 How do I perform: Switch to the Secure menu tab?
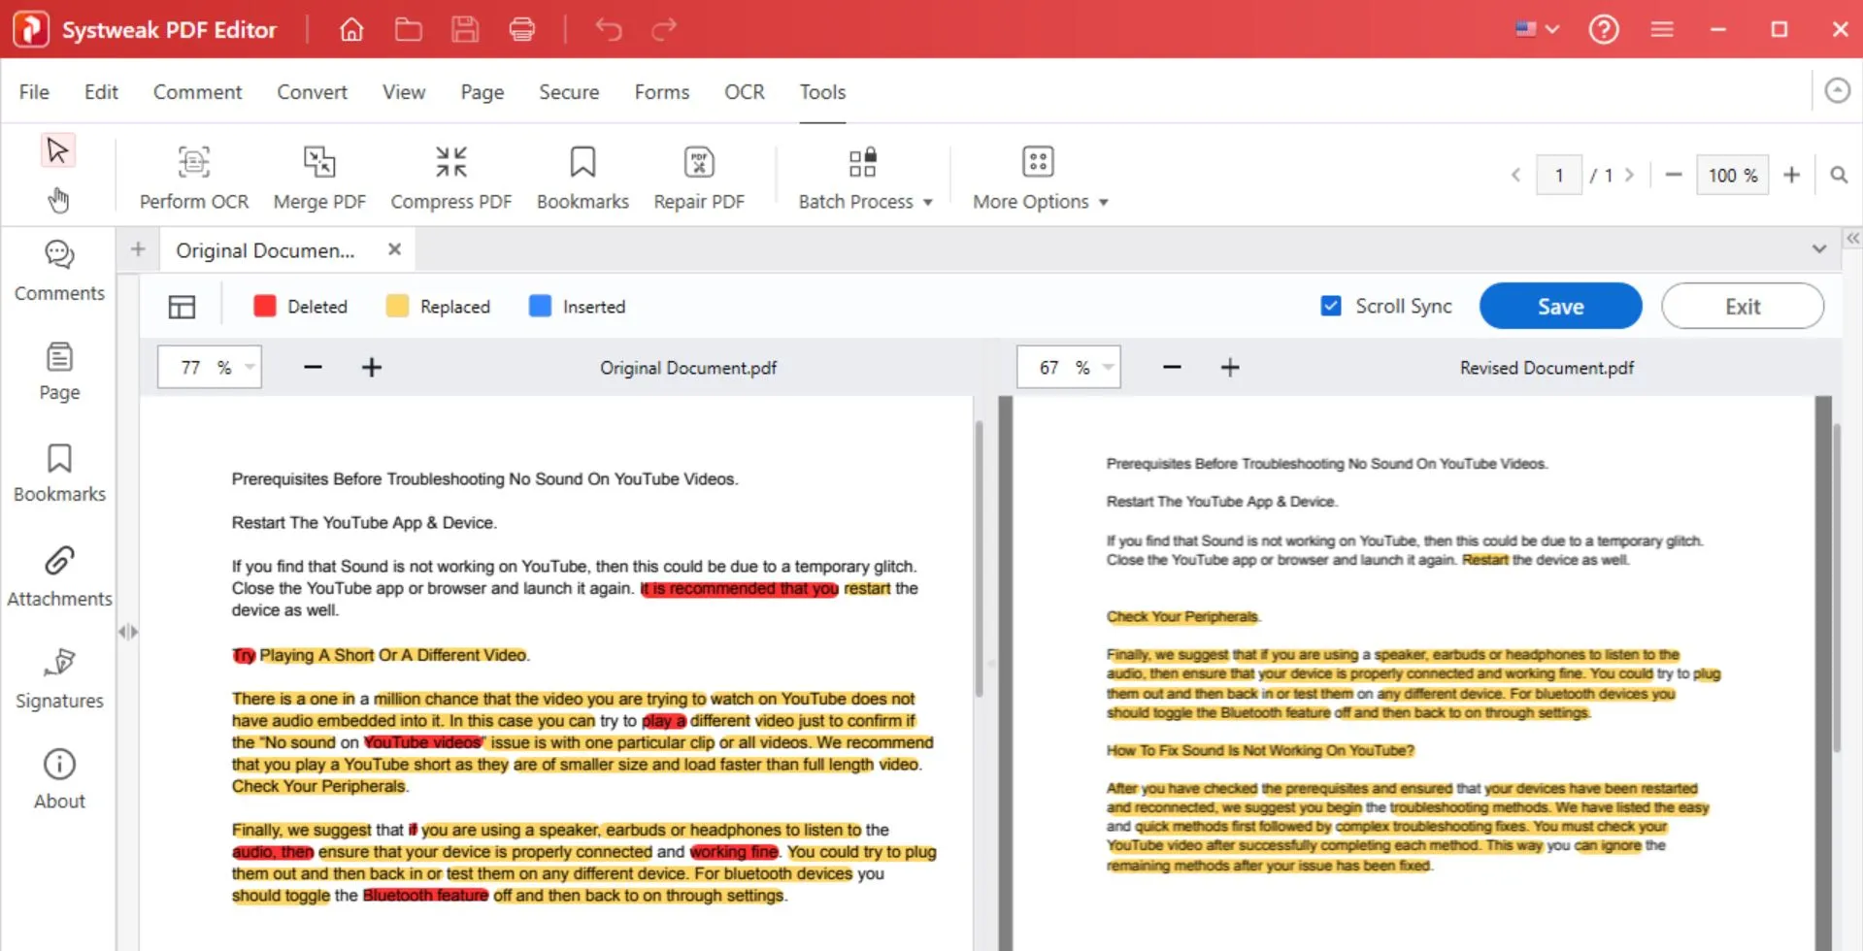pos(569,92)
